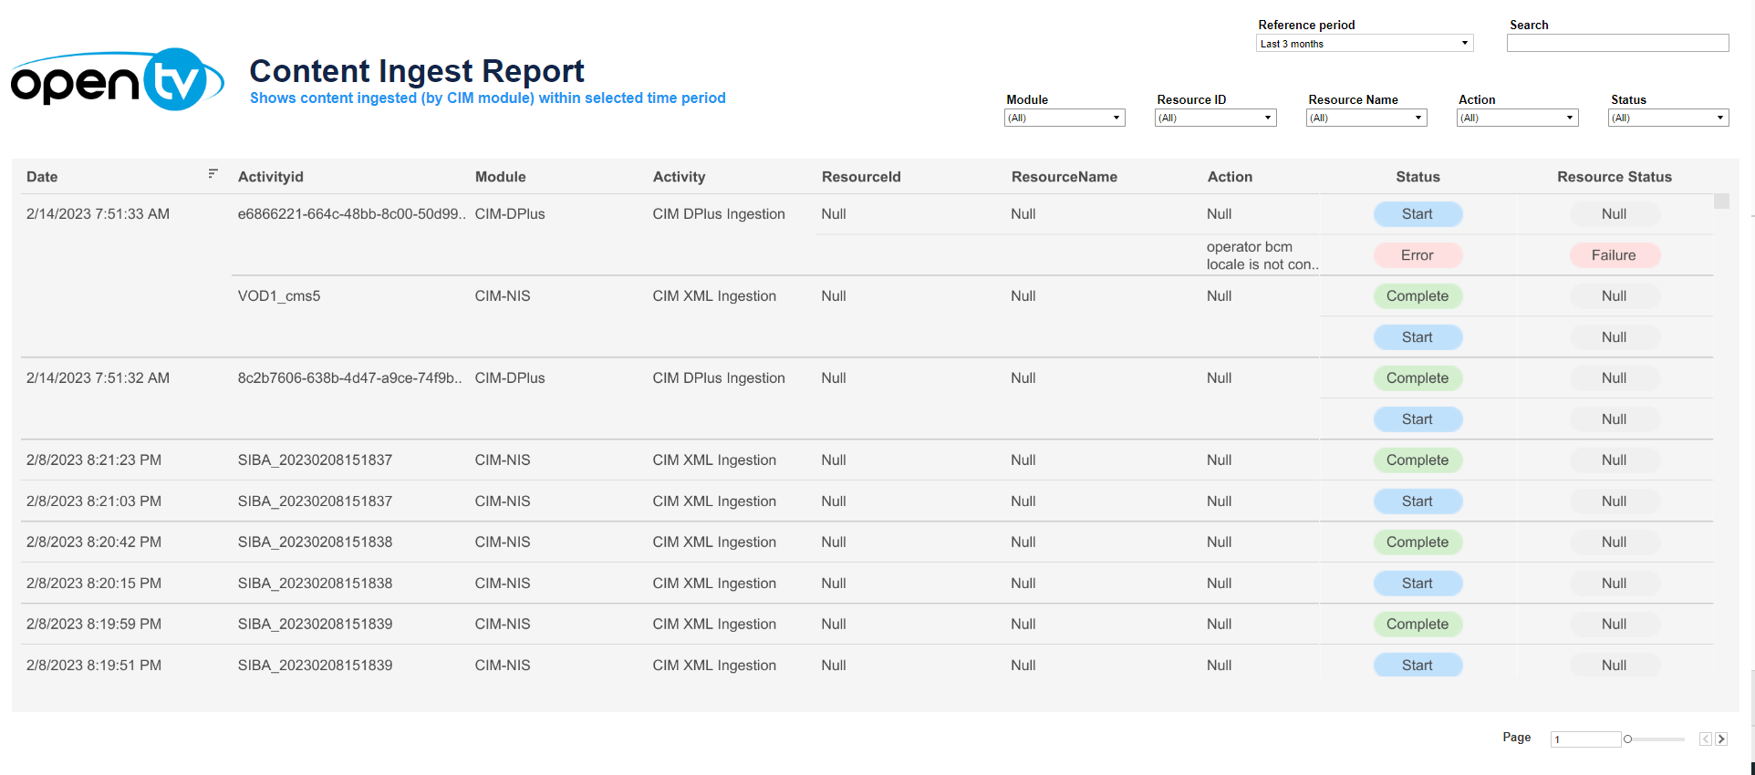Select the Resource Status column header
The width and height of the screenshot is (1755, 775).
coord(1614,177)
